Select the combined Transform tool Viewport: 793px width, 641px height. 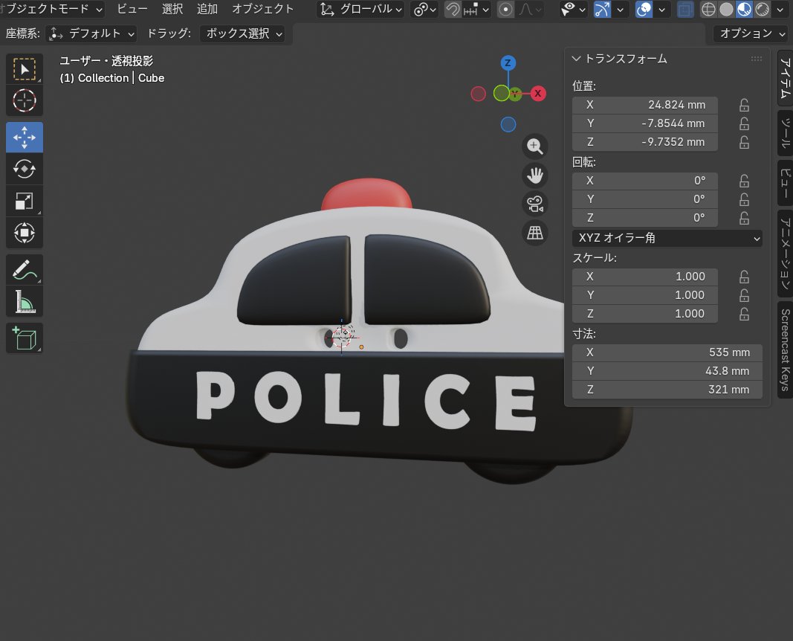point(25,233)
